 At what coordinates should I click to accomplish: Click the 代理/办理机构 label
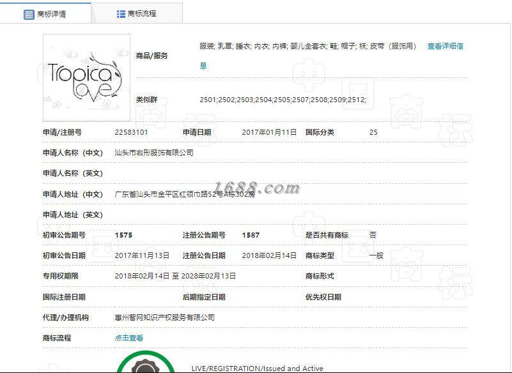point(66,317)
